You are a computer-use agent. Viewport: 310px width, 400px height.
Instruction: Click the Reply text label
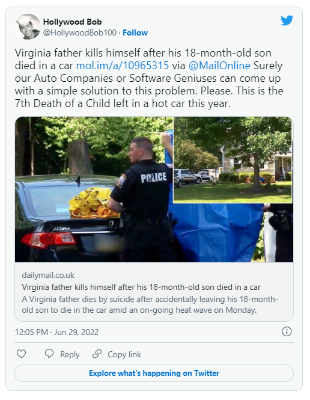tap(70, 354)
